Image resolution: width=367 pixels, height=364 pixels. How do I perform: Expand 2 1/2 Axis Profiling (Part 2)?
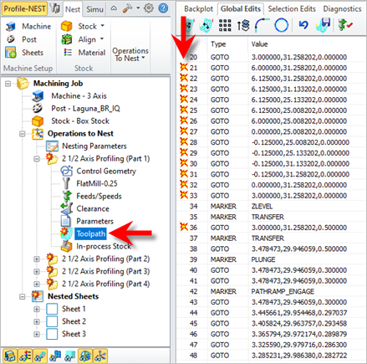point(37,259)
